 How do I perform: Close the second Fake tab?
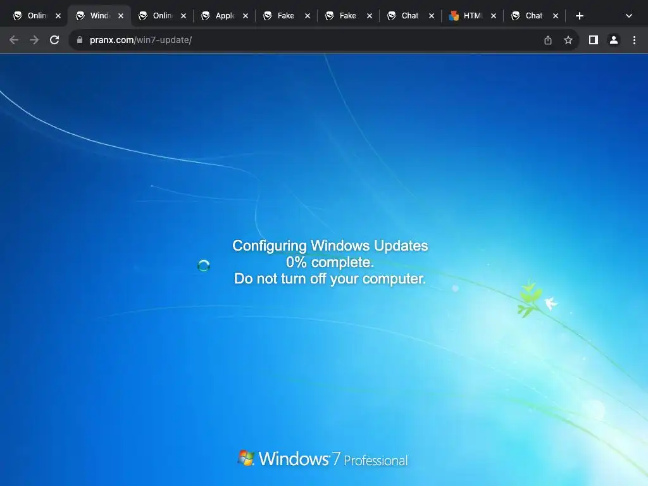coord(370,16)
